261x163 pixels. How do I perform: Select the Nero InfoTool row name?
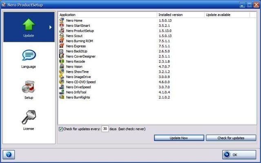76,92
